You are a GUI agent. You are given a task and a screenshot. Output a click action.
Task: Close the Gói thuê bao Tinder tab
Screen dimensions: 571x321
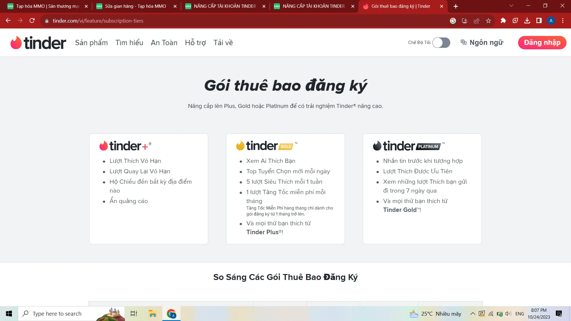[441, 6]
